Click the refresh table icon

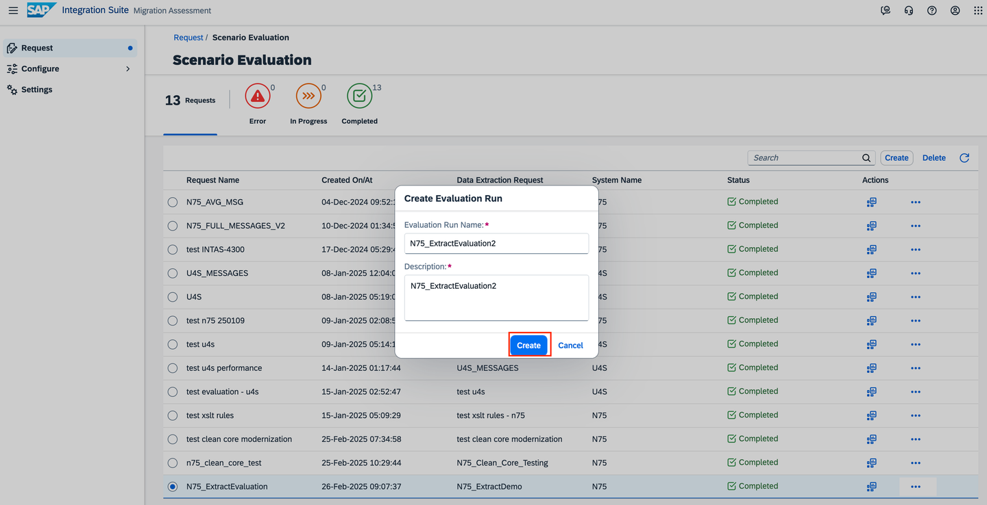[x=964, y=158]
